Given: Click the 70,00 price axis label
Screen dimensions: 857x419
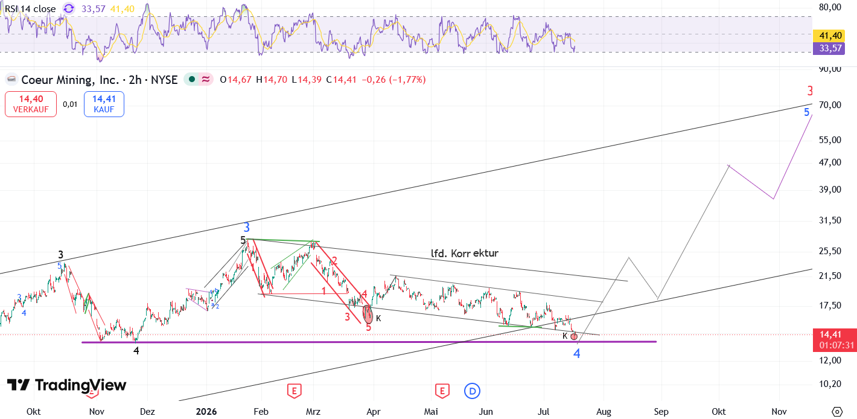Looking at the screenshot, I should (830, 105).
